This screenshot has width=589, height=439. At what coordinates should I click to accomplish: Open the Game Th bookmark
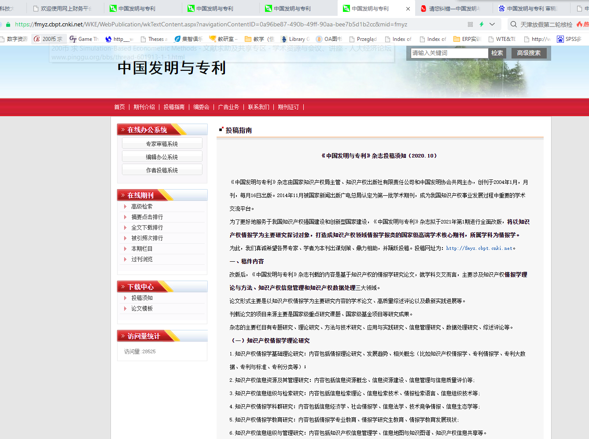(84, 39)
